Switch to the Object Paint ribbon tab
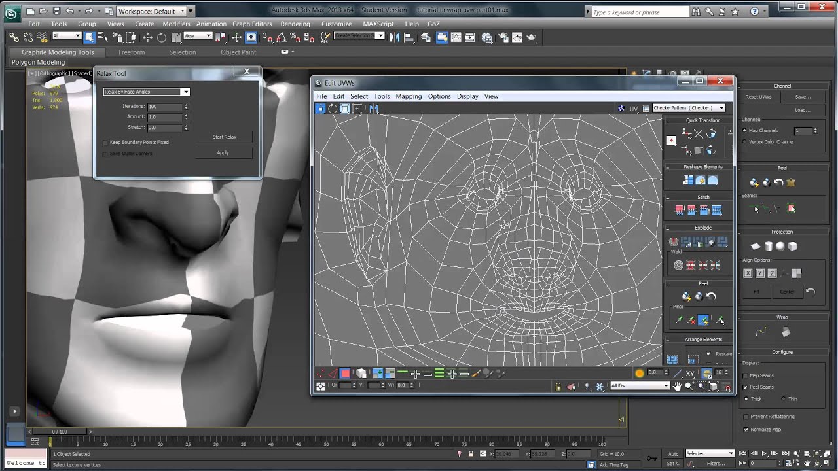The width and height of the screenshot is (838, 471). click(x=238, y=52)
